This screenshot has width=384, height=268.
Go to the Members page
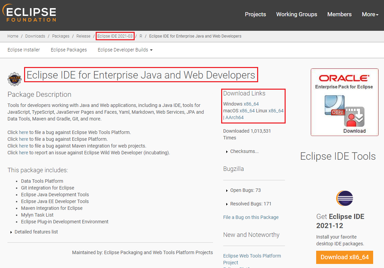click(x=339, y=14)
